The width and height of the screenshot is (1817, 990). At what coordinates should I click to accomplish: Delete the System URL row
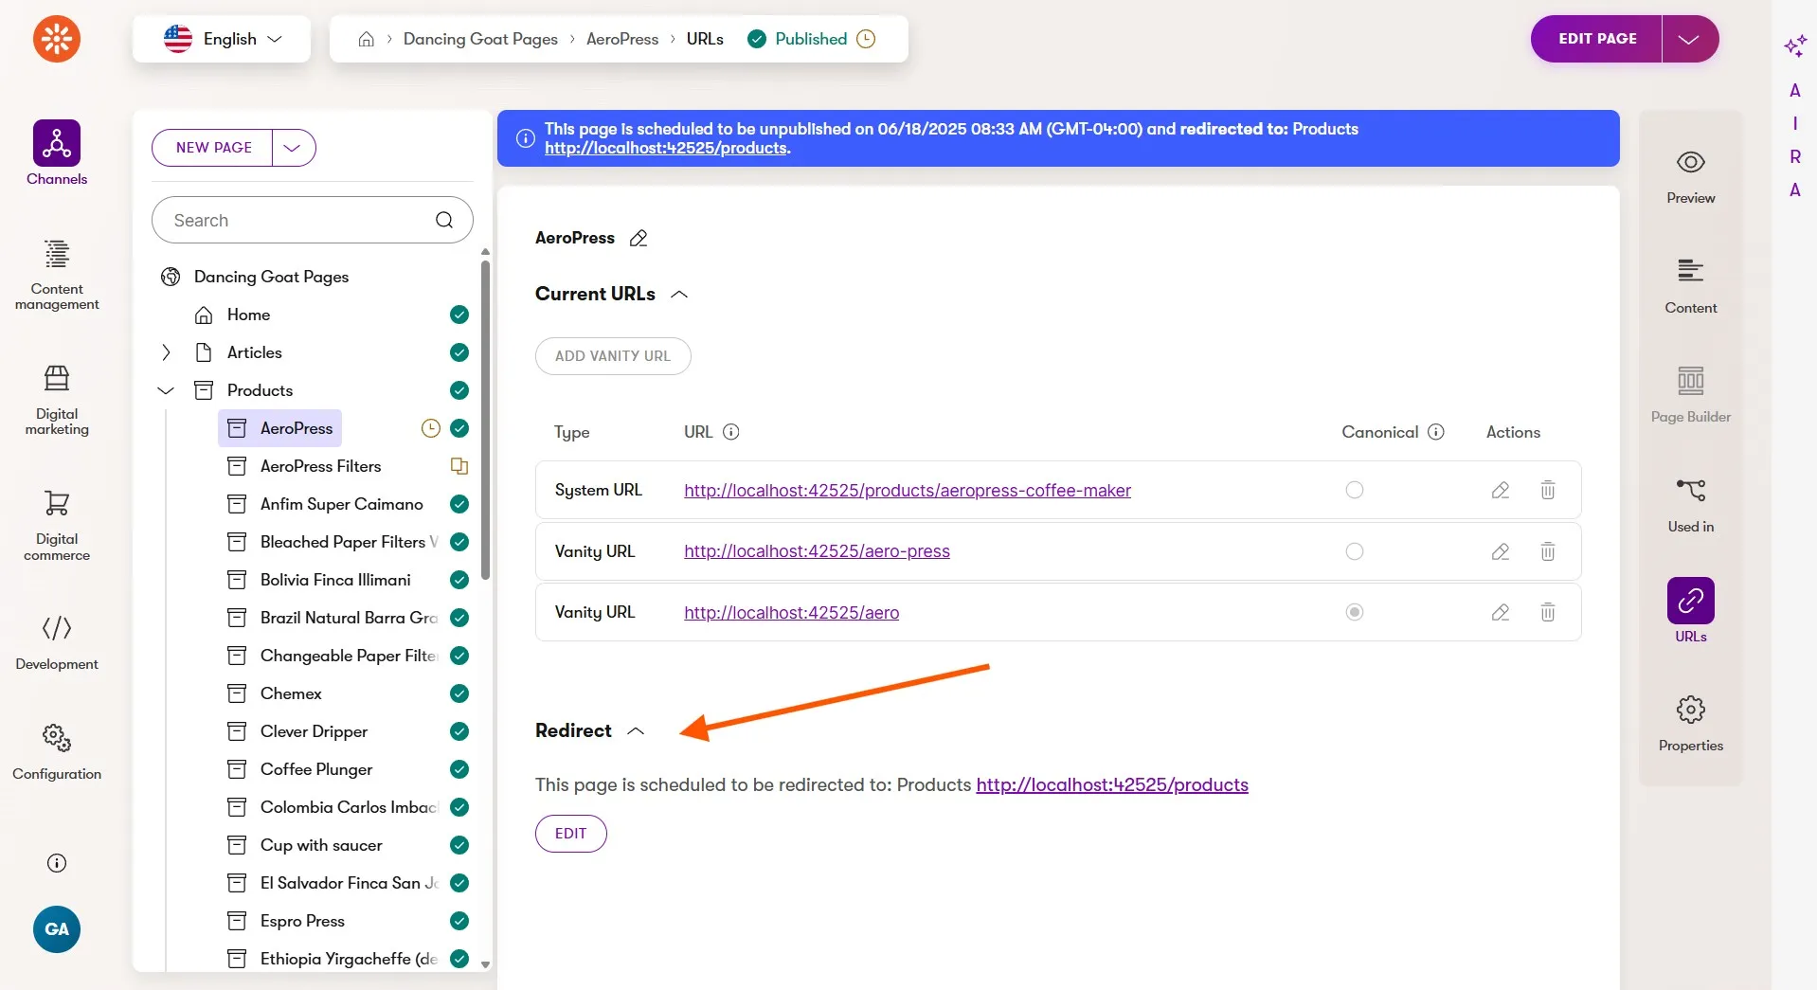(x=1548, y=490)
